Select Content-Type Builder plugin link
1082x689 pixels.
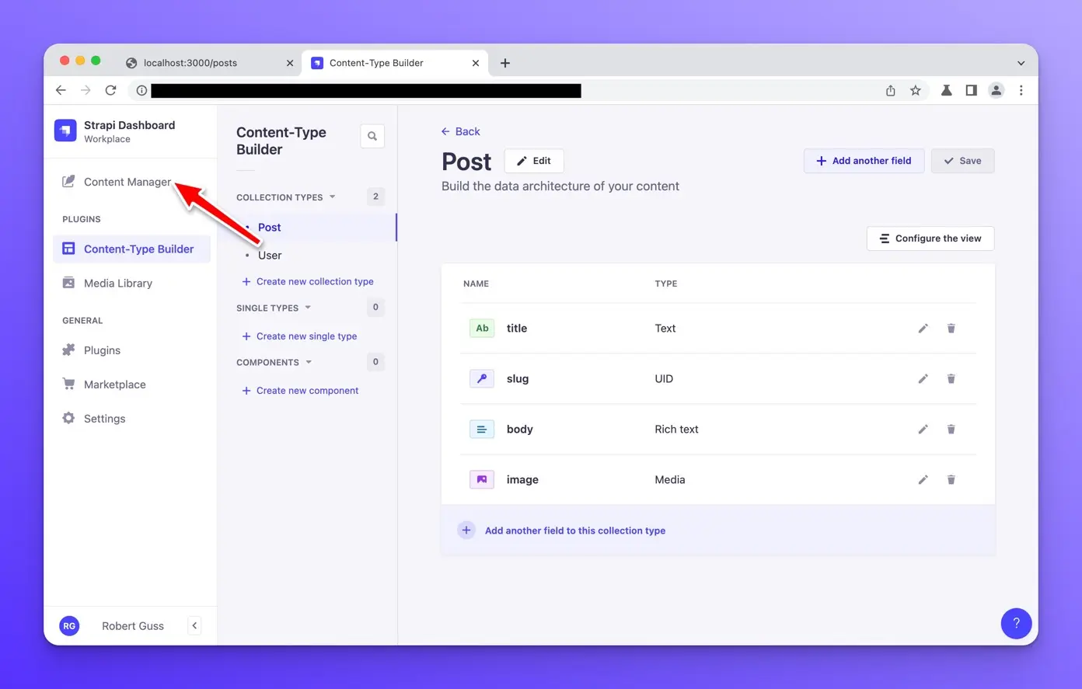click(x=131, y=249)
